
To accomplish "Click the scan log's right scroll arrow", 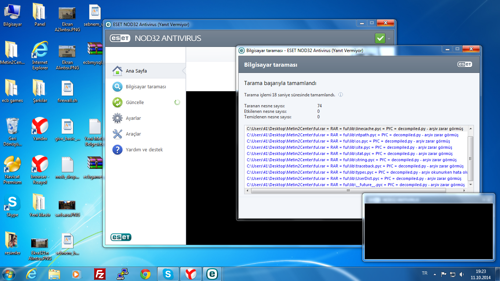I will (x=465, y=191).
